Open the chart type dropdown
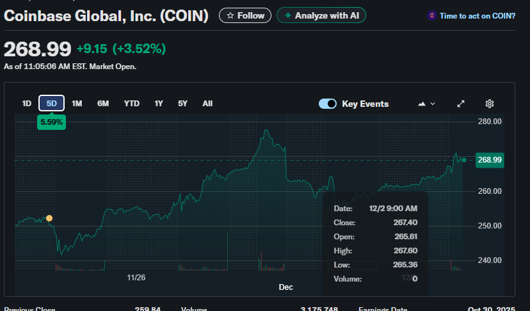Image resolution: width=530 pixels, height=311 pixels. (x=426, y=104)
